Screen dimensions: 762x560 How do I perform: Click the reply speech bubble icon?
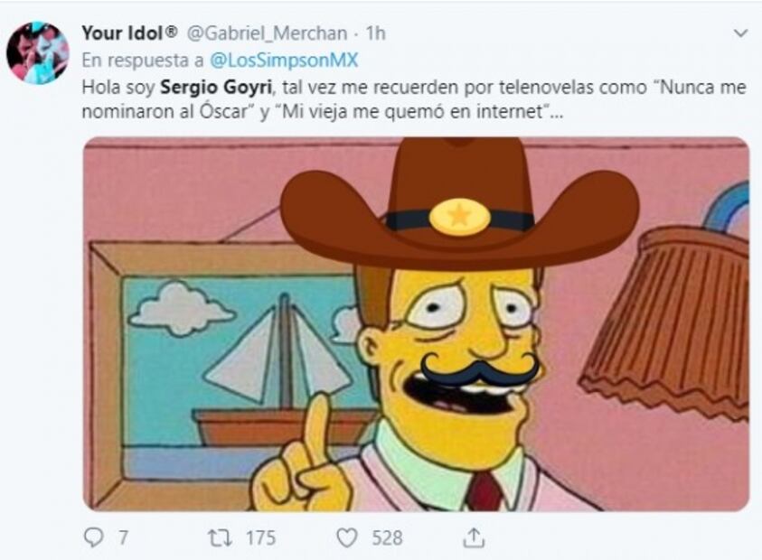tap(93, 537)
